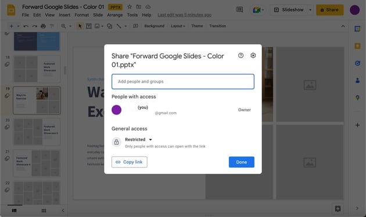Click the Transition toolbar button
366x217 pixels.
[217, 26]
